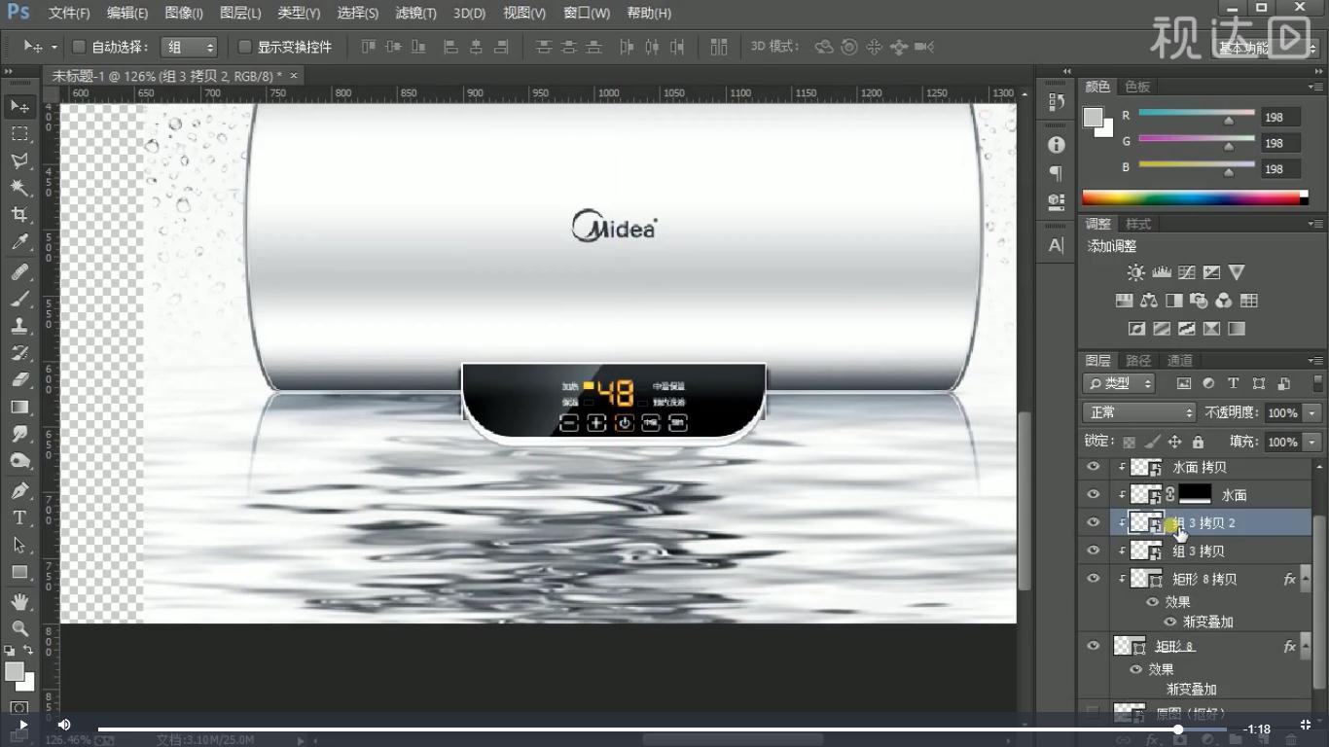
Task: Select the Move tool in the toolbox
Action: tap(19, 106)
